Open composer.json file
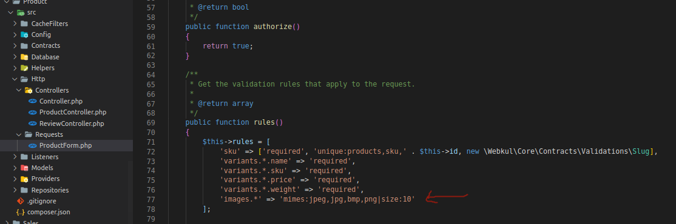Viewport: 676px width, 224px height. pos(49,212)
